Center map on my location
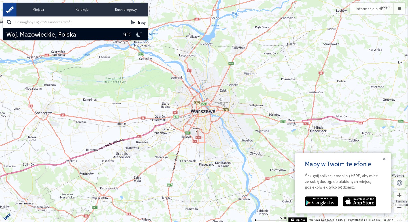This screenshot has height=222, width=408. tap(399, 183)
